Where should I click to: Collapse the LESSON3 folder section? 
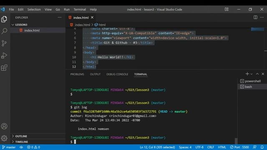point(38,25)
